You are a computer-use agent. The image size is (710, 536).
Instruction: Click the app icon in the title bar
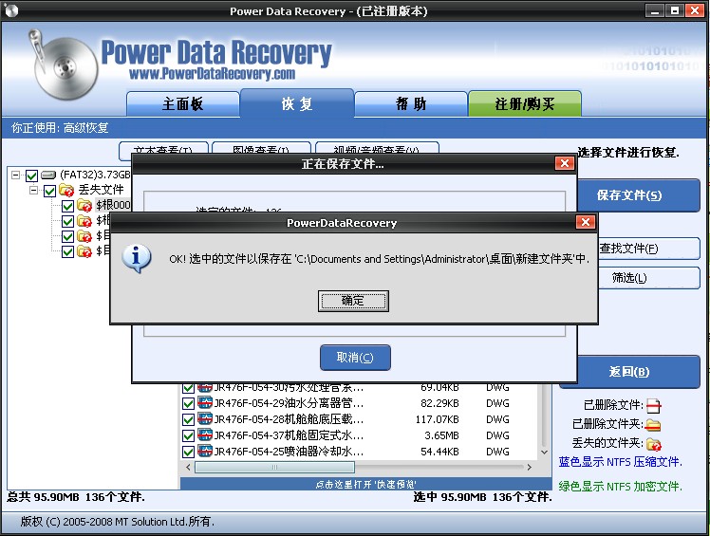[x=10, y=9]
